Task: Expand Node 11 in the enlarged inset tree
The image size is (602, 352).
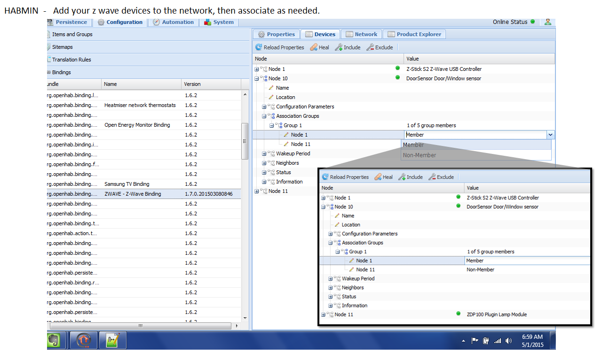Action: [323, 314]
